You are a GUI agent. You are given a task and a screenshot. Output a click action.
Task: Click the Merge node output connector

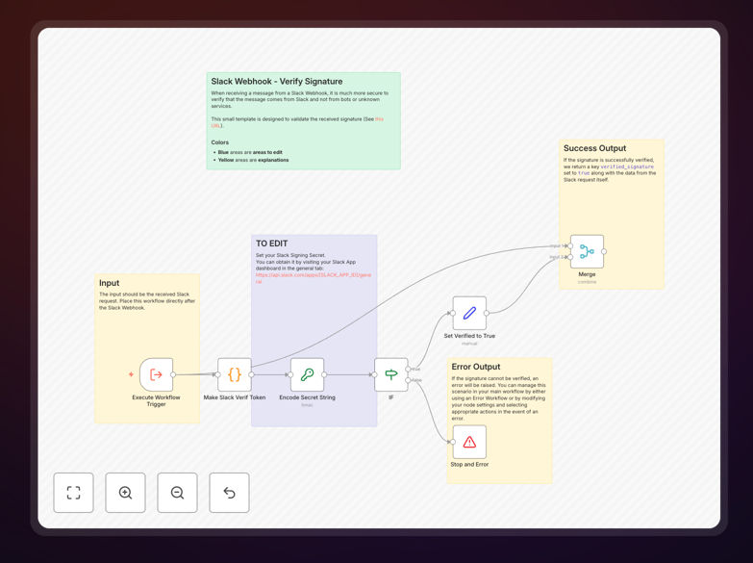604,251
